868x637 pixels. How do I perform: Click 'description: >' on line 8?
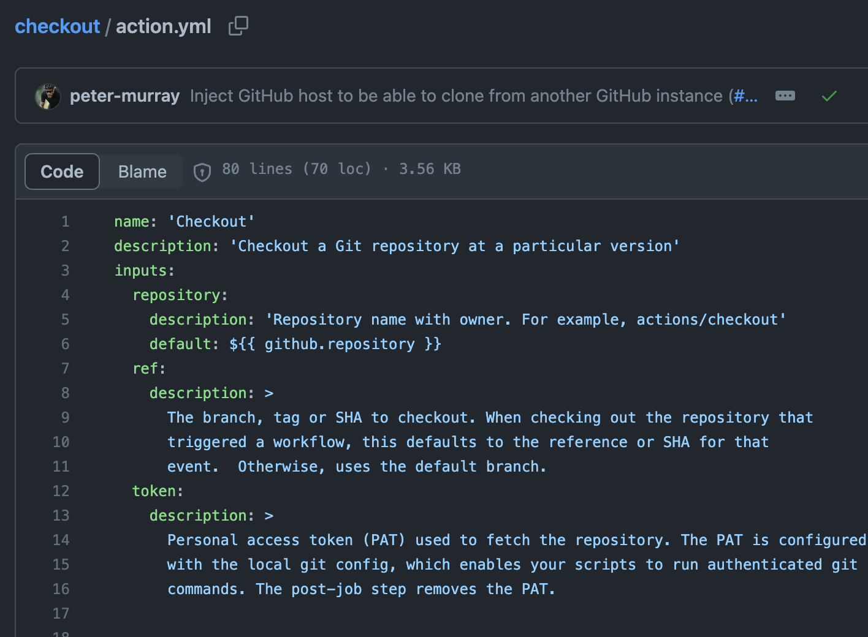pyautogui.click(x=211, y=393)
